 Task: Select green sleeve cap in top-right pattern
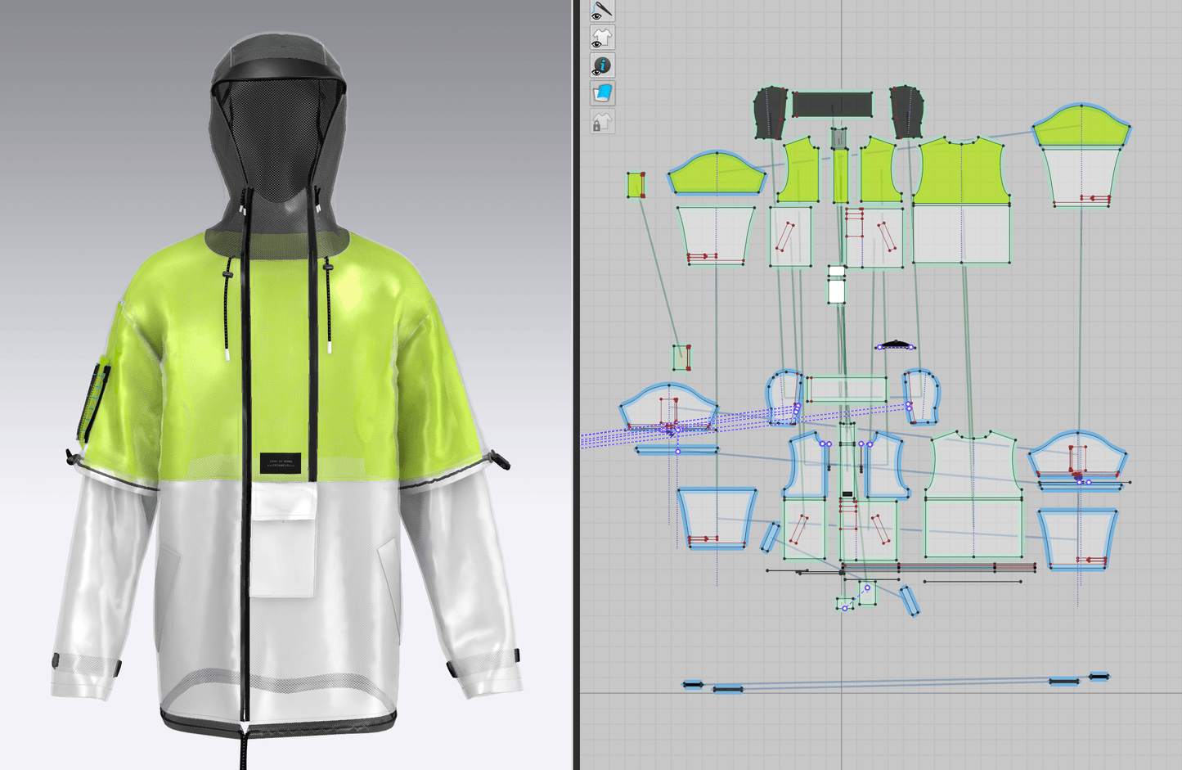click(1081, 127)
